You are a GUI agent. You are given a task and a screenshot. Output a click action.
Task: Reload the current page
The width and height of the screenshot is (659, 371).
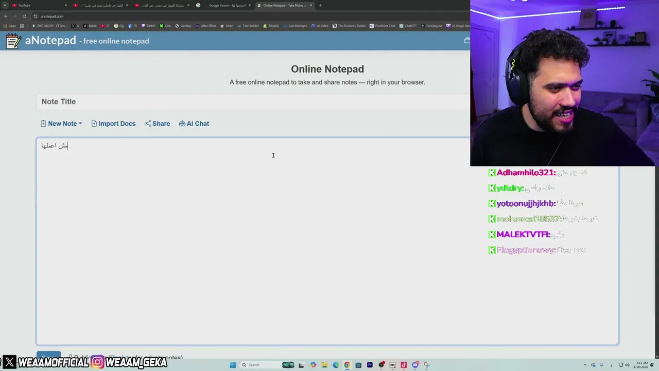[24, 16]
